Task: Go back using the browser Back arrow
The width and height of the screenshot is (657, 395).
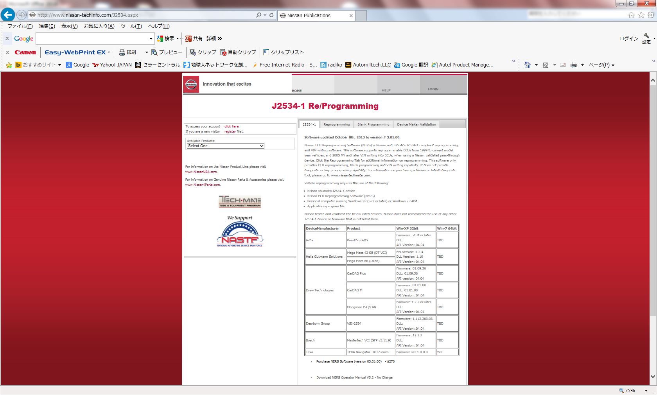Action: pos(8,15)
